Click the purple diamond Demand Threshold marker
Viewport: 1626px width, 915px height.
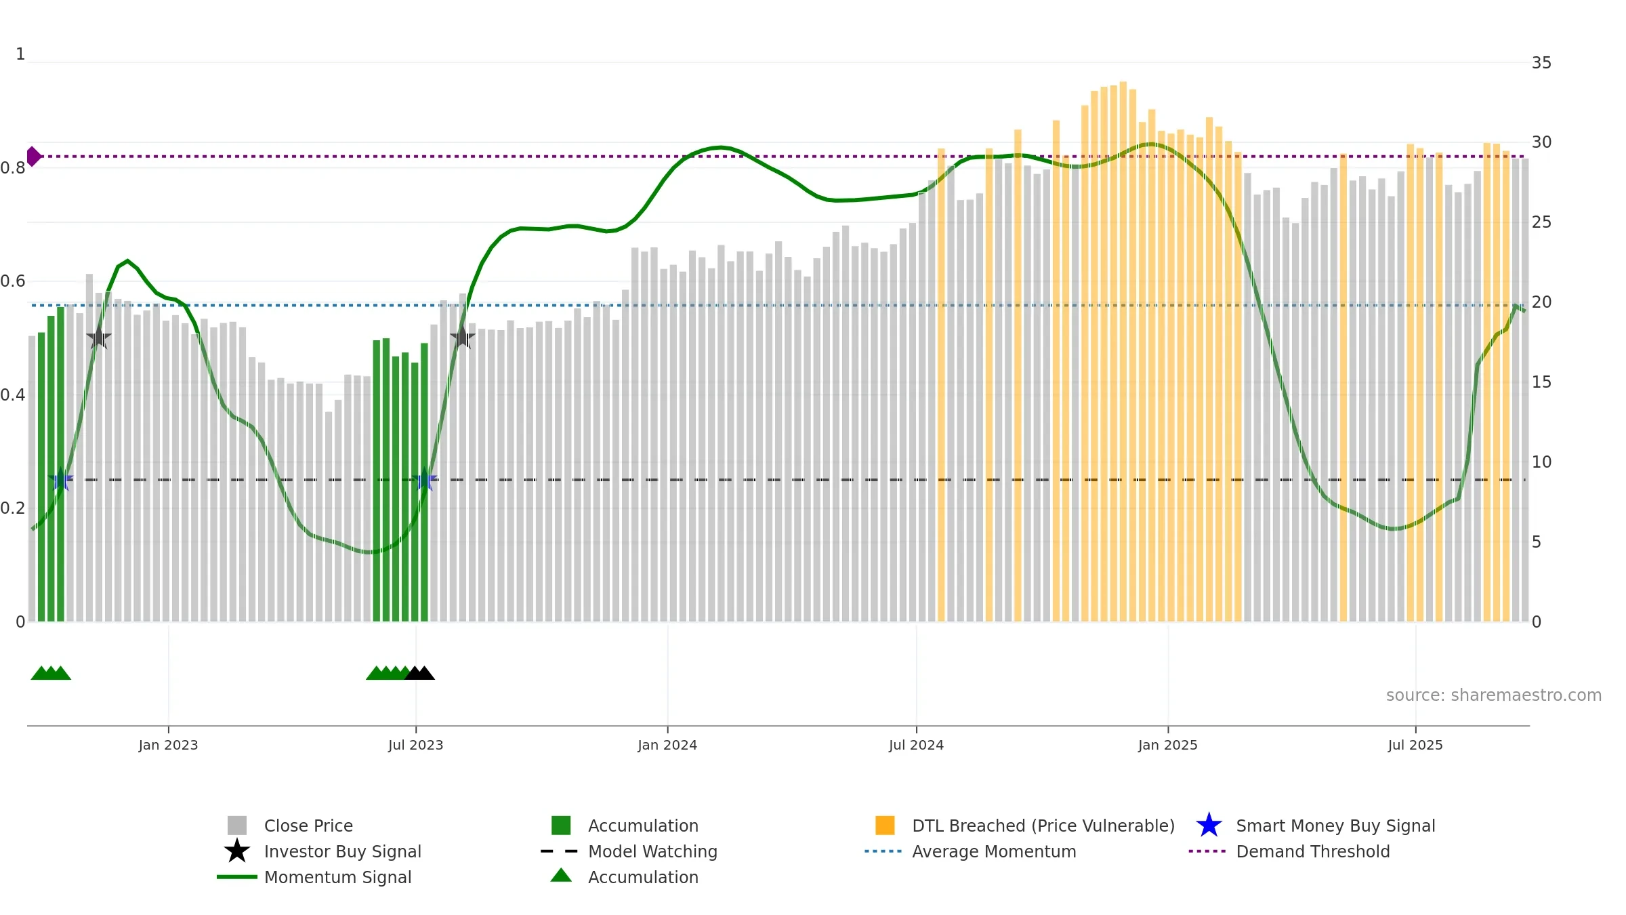tap(33, 157)
